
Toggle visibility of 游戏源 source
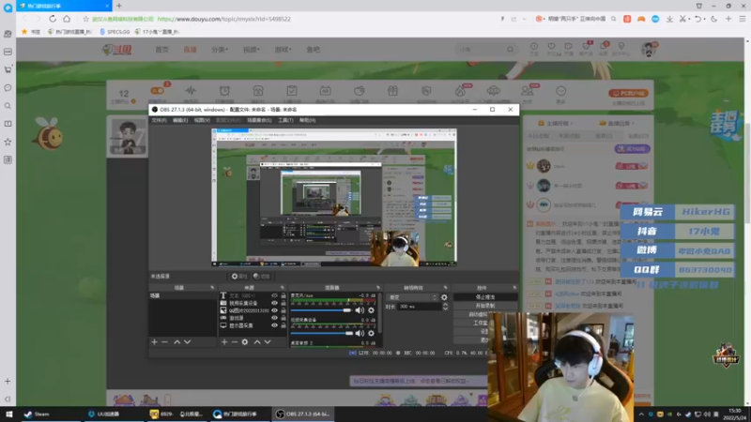point(274,318)
